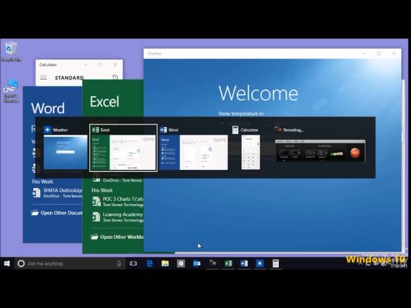Open 'Learning Academy' workbook in Excel
411x308 pixels.
pyautogui.click(x=118, y=217)
